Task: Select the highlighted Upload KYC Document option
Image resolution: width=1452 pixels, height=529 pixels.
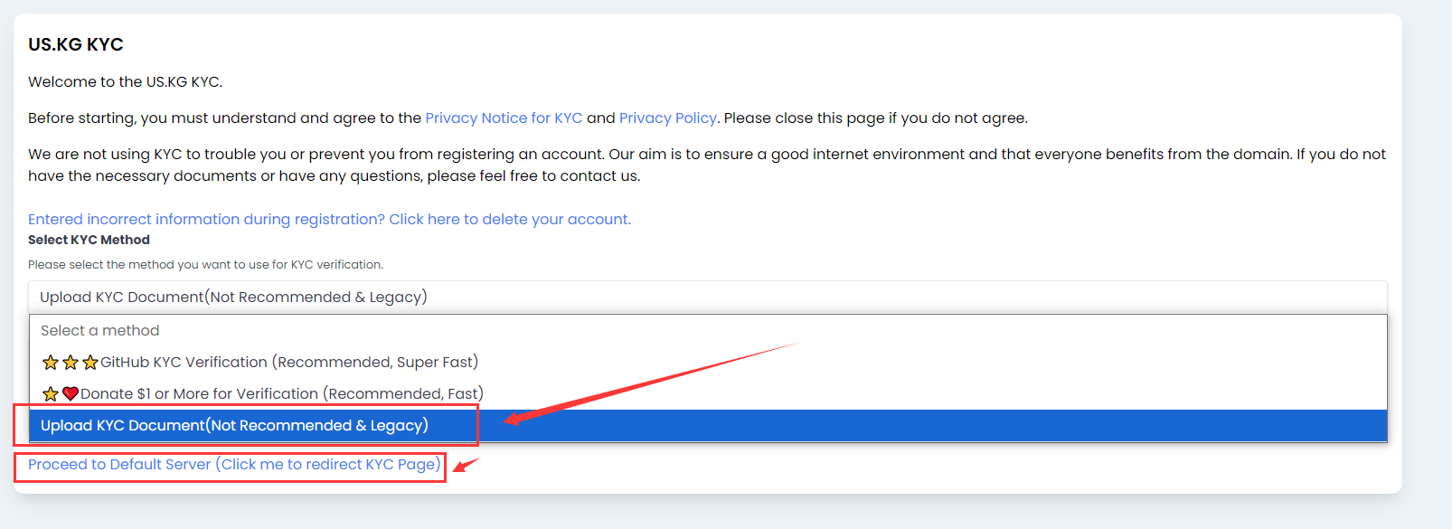Action: 235,426
